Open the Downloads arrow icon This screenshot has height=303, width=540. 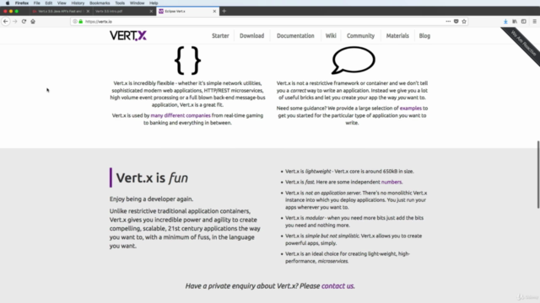coord(505,21)
